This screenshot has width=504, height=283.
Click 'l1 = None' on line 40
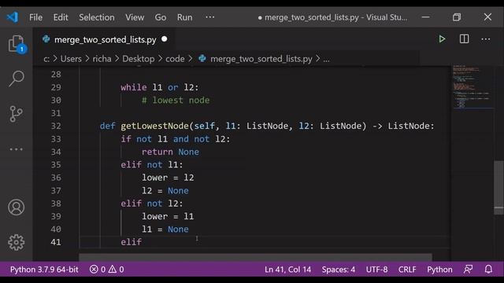click(165, 229)
